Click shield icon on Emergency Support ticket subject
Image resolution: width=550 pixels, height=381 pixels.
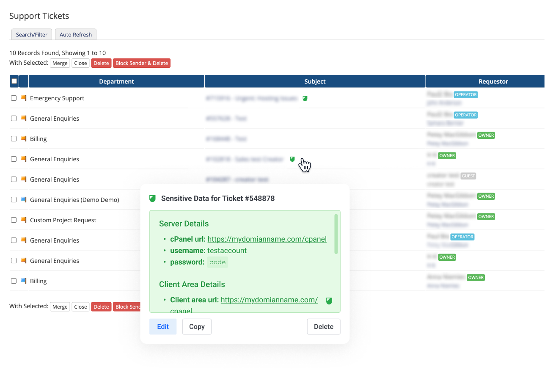point(305,98)
